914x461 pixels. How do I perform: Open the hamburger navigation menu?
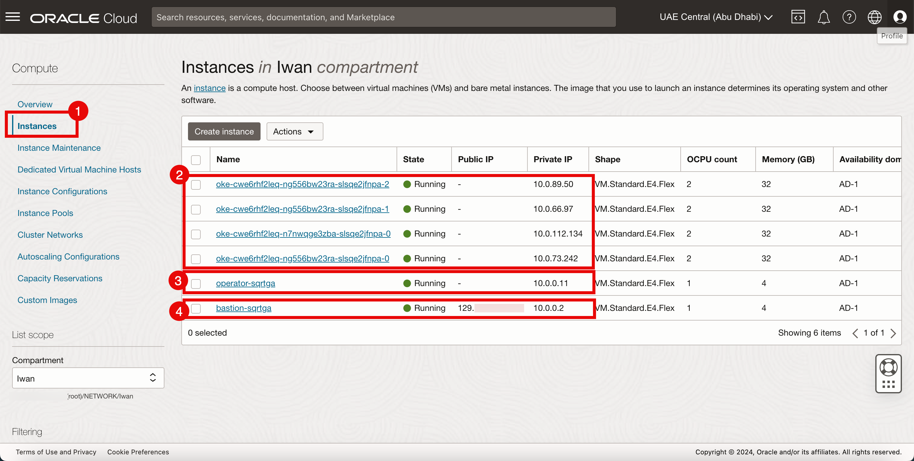(13, 17)
